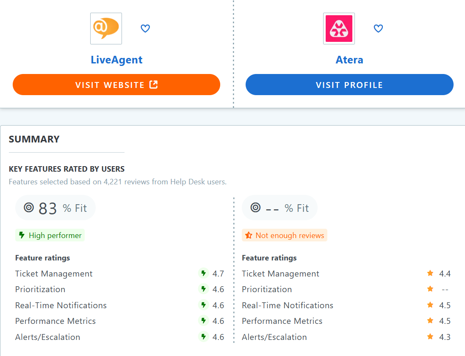Toggle the heart favorite icon for LiveAgent
This screenshot has height=356, width=465.
tap(145, 28)
